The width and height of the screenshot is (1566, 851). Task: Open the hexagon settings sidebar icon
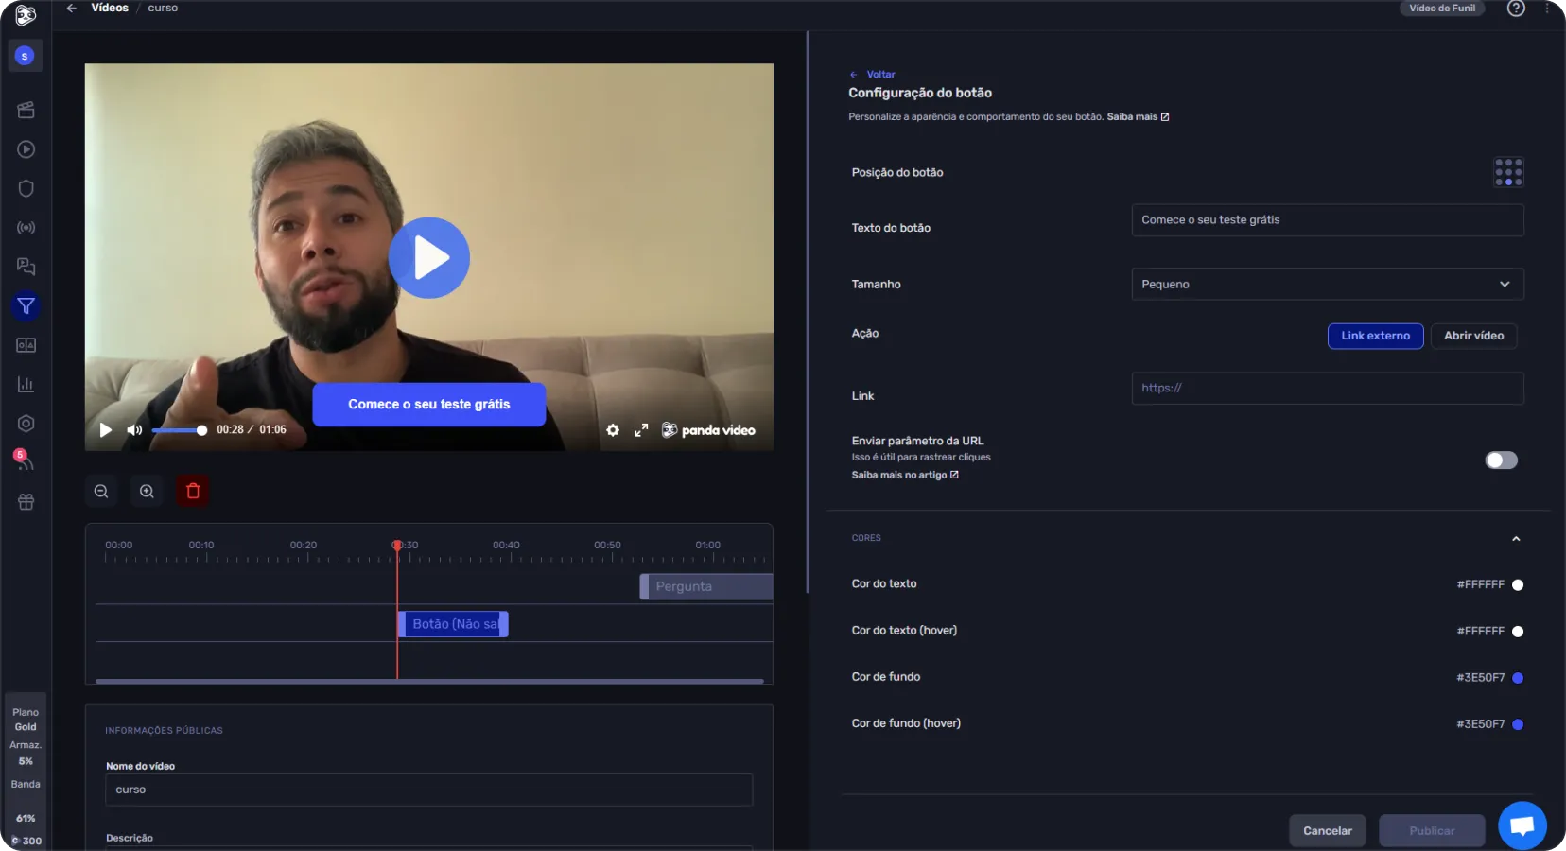coord(26,424)
